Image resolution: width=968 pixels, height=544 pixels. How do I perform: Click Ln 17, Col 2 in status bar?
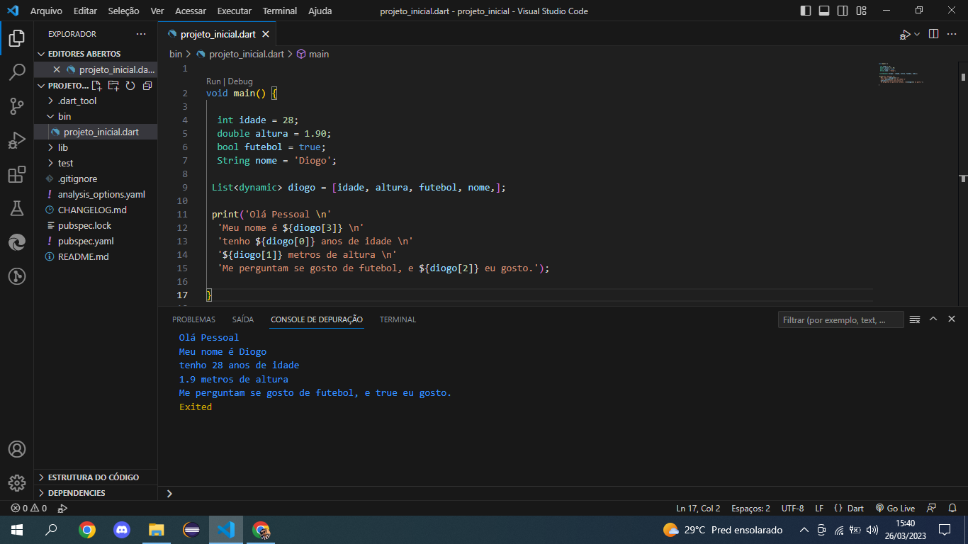point(698,508)
